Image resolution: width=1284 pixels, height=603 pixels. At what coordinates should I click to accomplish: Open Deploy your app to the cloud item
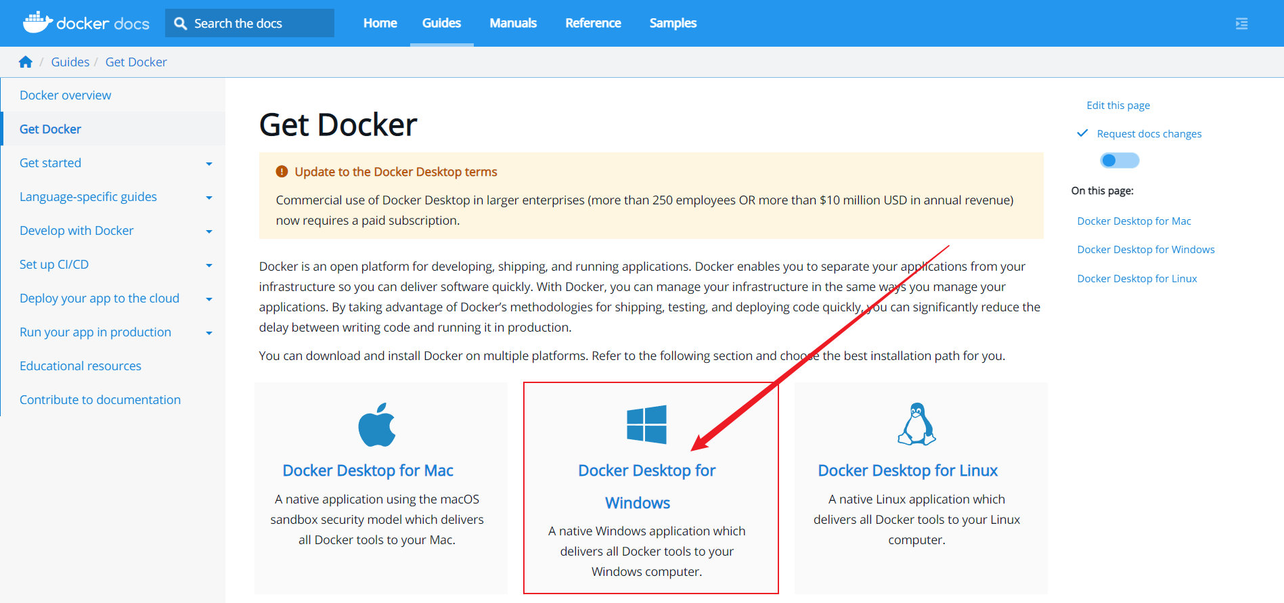pos(99,298)
